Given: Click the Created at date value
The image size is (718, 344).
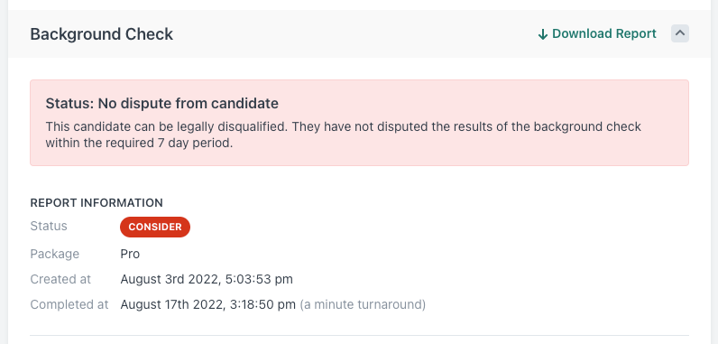Looking at the screenshot, I should tap(207, 279).
